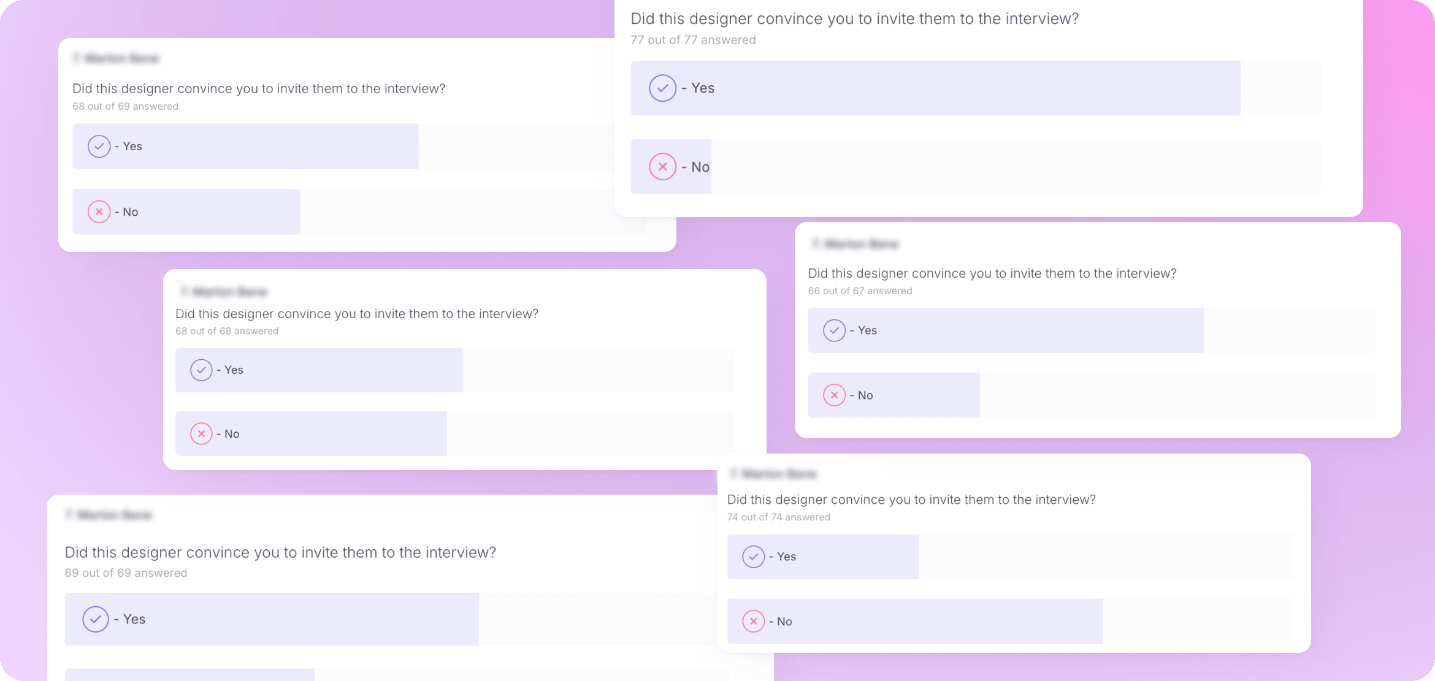
Task: Click the question title above '68 out of 68 answered'
Action: click(x=357, y=314)
